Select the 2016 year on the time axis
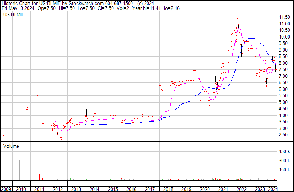The width and height of the screenshot is (294, 192). point(131,189)
